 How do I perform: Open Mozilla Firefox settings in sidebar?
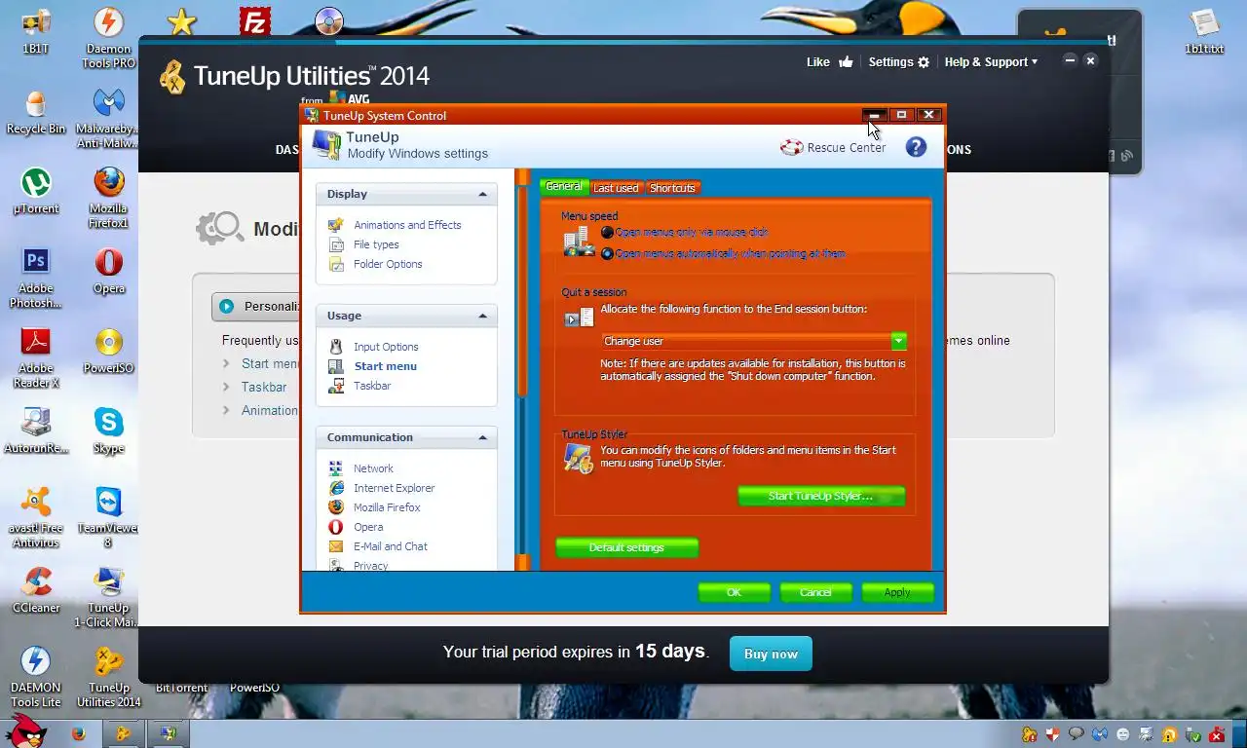click(x=387, y=507)
